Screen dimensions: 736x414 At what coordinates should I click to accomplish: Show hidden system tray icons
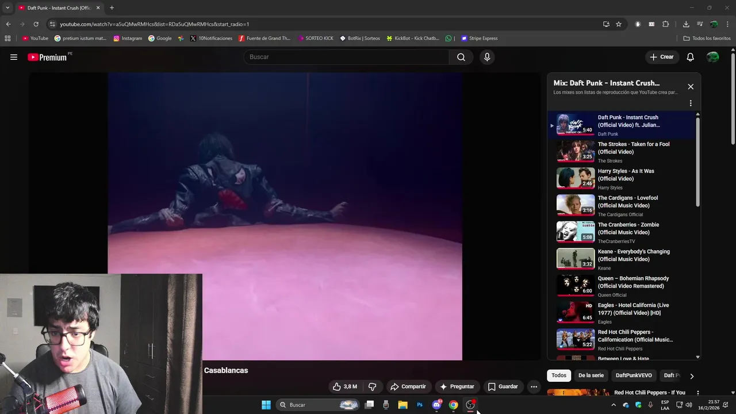click(613, 405)
